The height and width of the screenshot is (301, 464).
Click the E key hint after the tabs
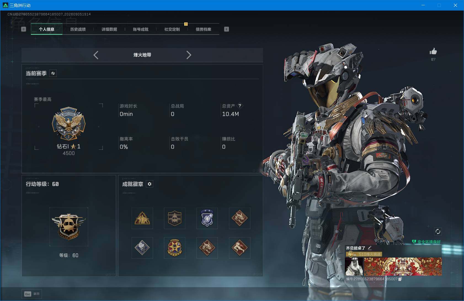pyautogui.click(x=226, y=29)
